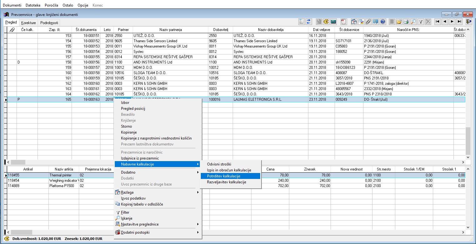Screen dimensions: 476x244
Task: Click the grey blank page toolbar icon
Action: pos(392,22)
